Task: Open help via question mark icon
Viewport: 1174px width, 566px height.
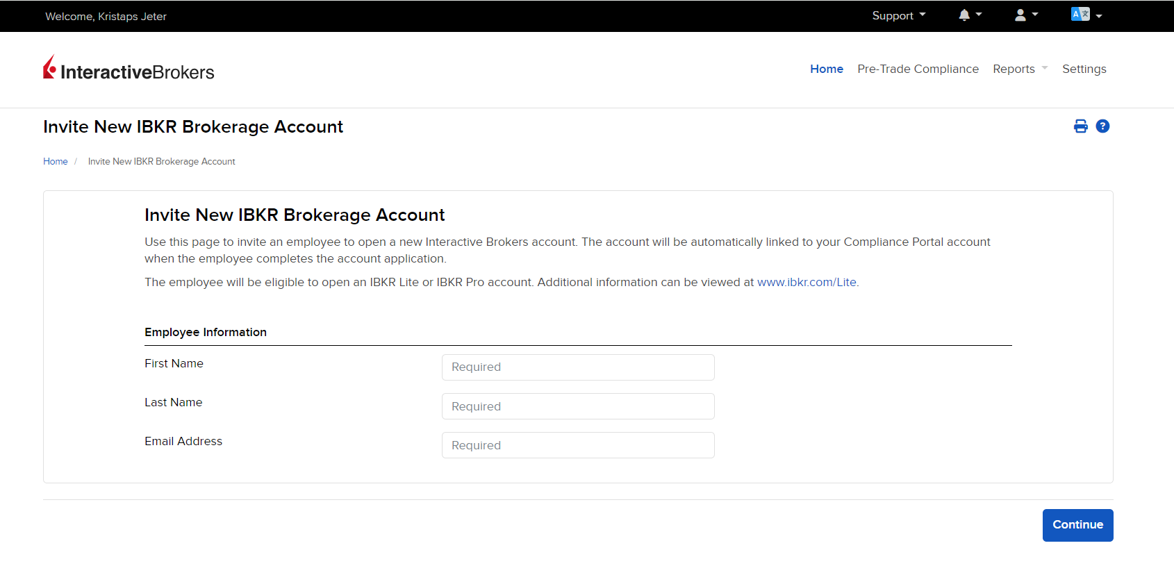Action: pyautogui.click(x=1102, y=126)
